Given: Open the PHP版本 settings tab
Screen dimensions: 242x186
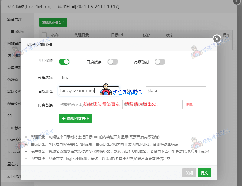Looking at the screenshot, I should (x=13, y=128).
